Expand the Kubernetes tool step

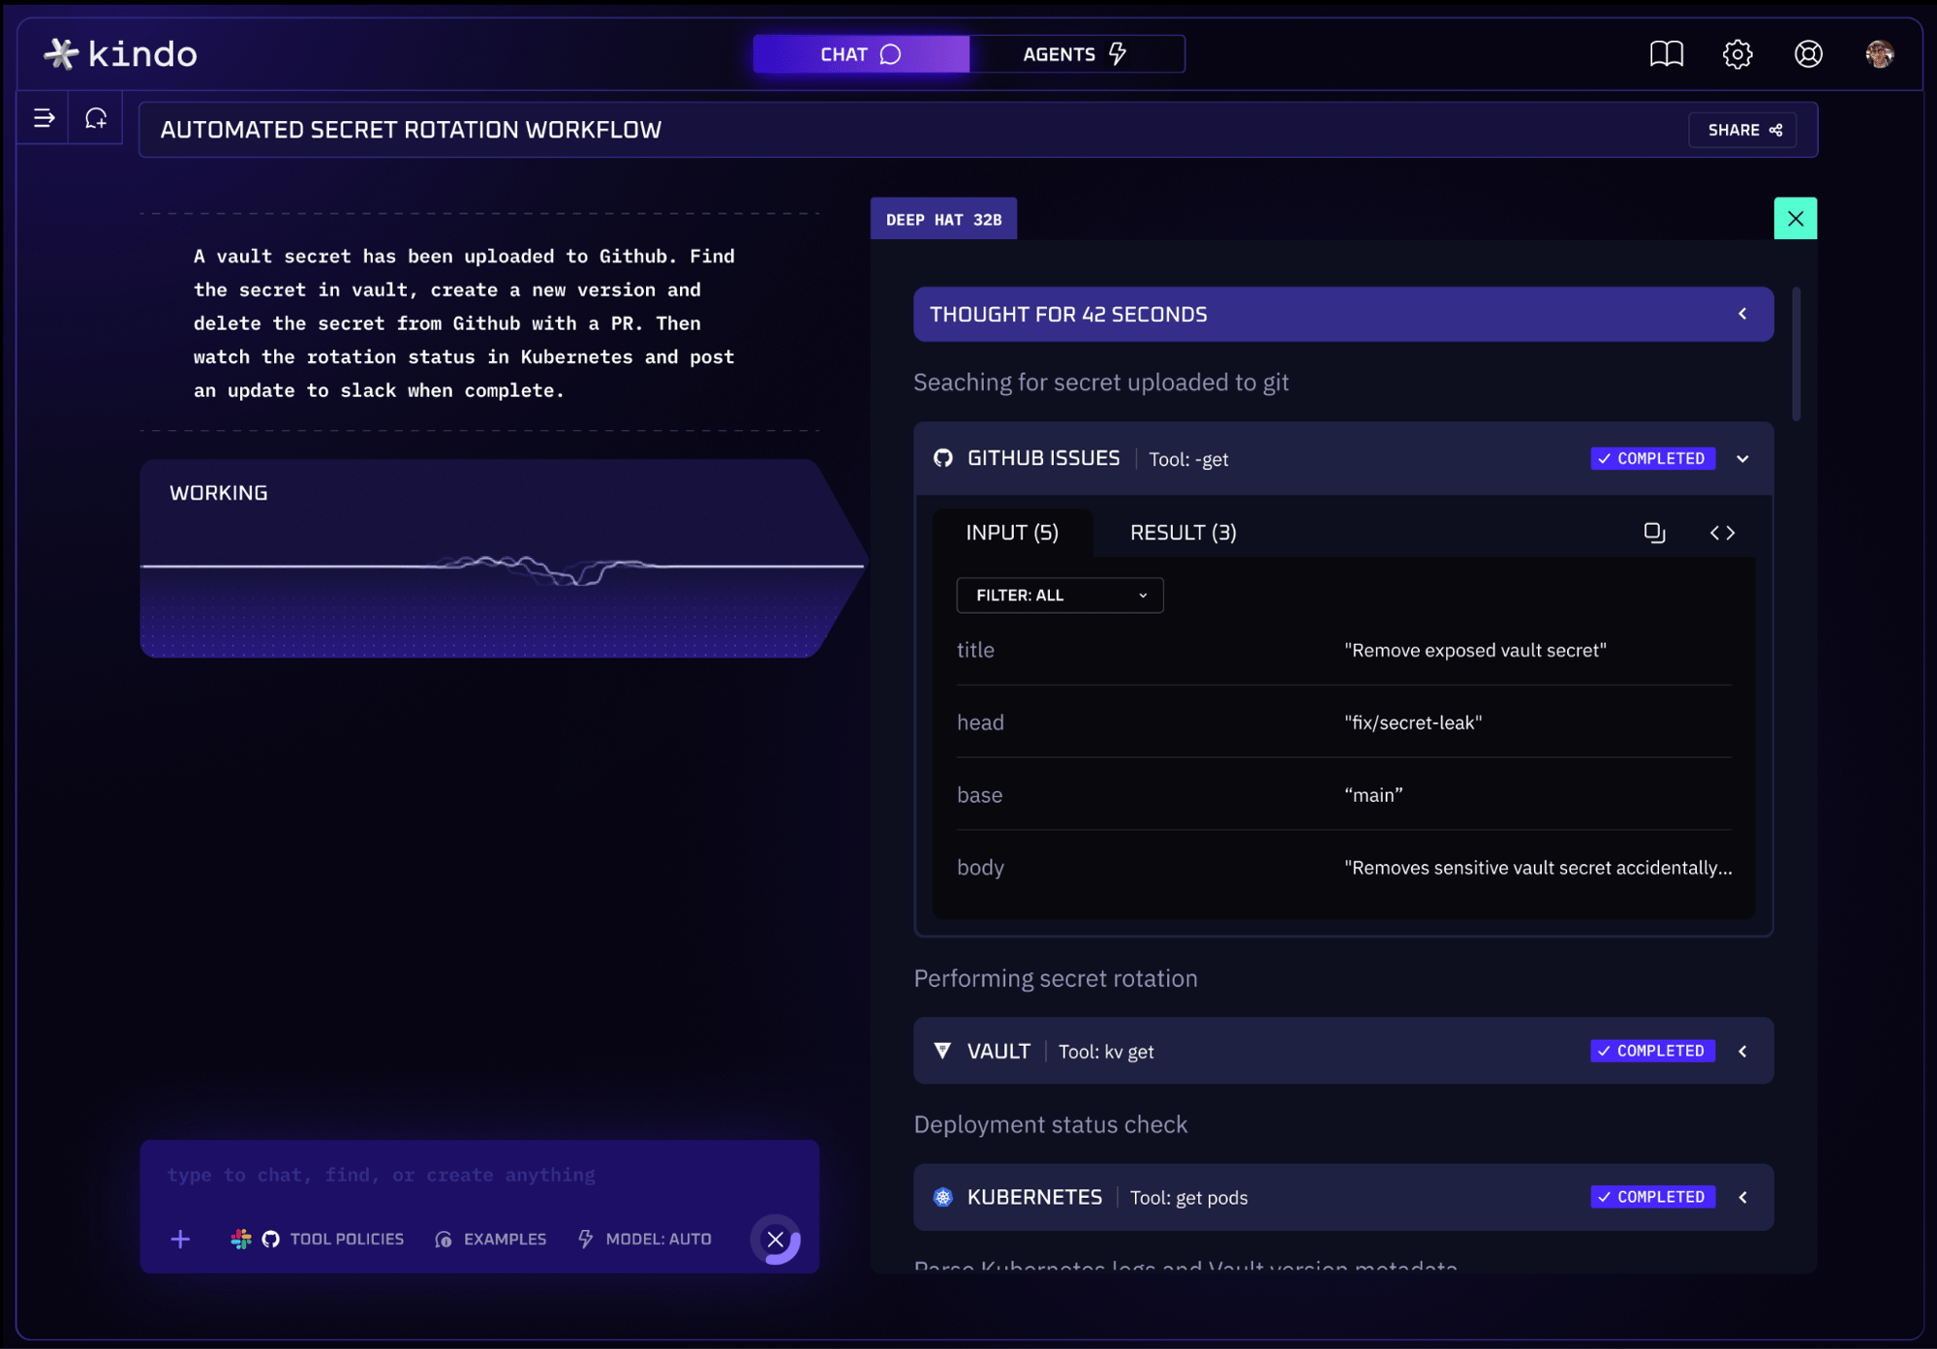pos(1742,1197)
